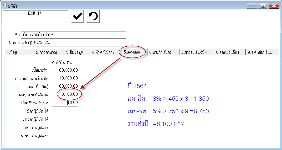The height and width of the screenshot is (150, 282).
Task: Click the ดอกเบี้ยเงินกู้ amount field
Action: coord(65,86)
